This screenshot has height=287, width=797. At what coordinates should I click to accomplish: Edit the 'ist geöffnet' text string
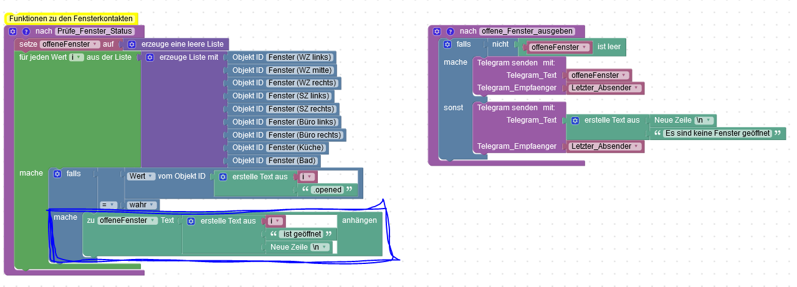pos(302,234)
